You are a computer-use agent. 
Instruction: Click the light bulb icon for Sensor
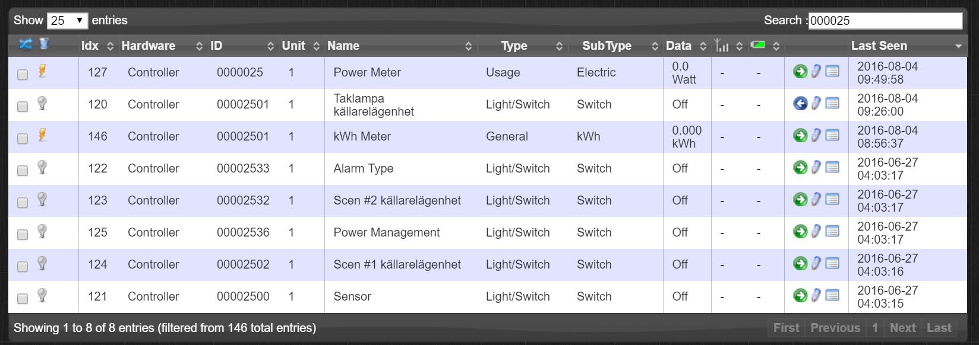pos(42,295)
